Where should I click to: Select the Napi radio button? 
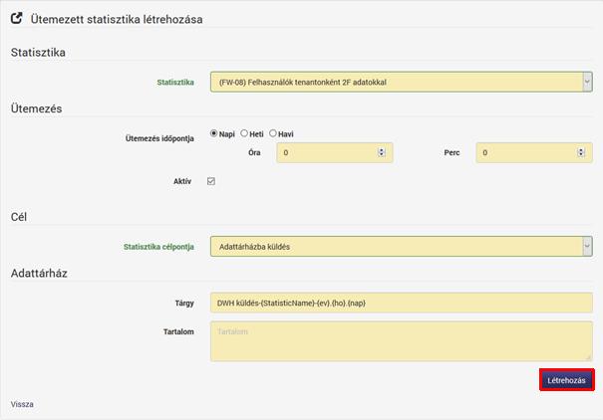pos(213,133)
